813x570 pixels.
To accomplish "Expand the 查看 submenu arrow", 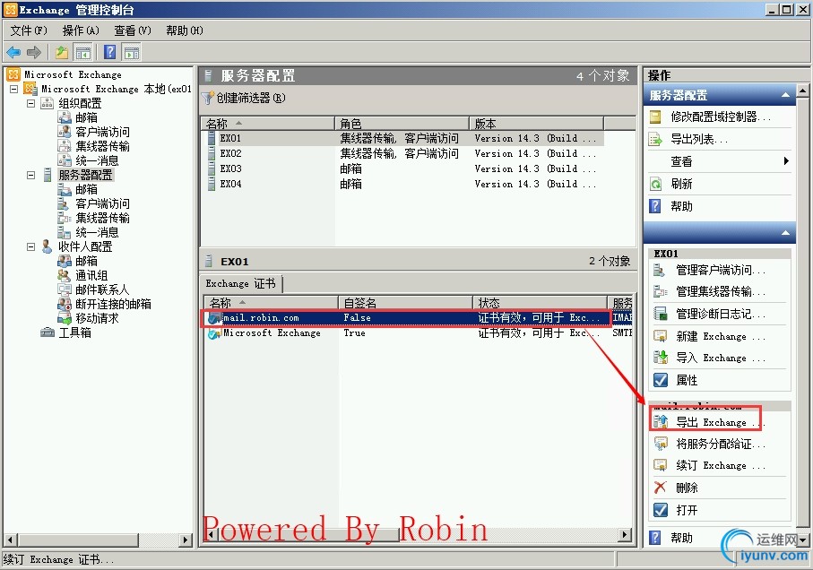I will point(786,161).
